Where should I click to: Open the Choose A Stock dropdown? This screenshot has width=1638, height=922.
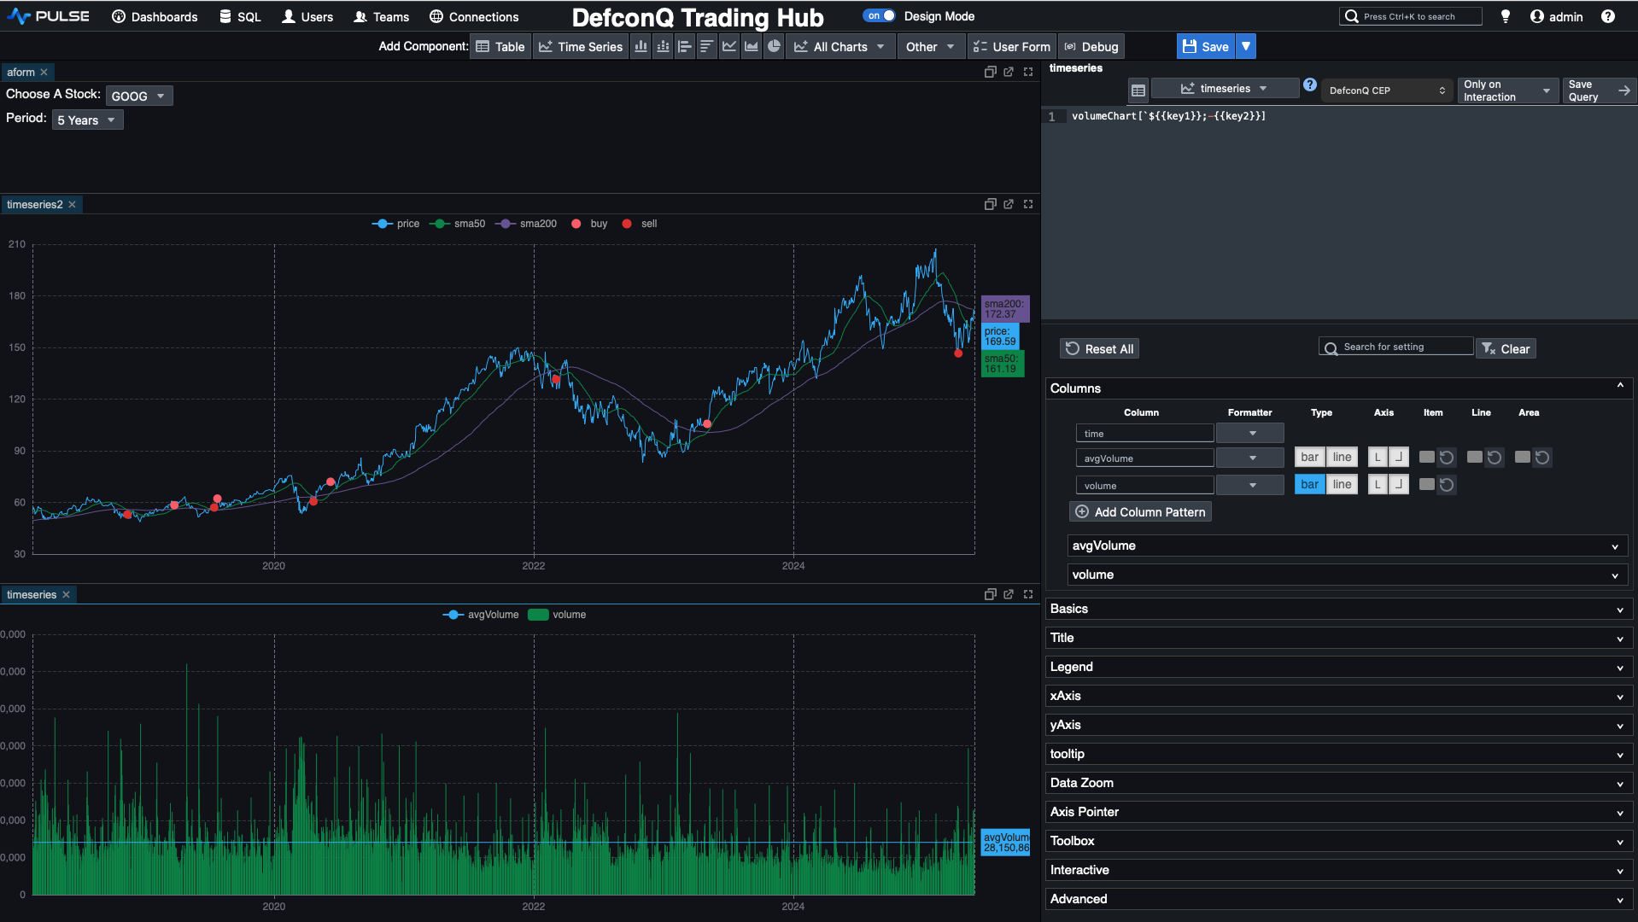[139, 96]
